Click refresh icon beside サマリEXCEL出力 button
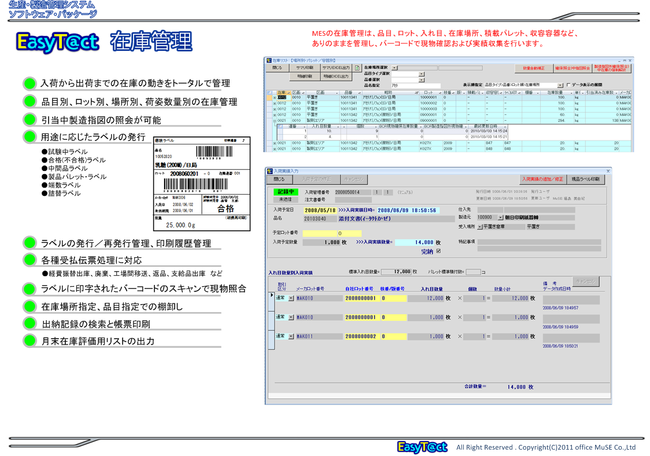This screenshot has height=456, width=650. 357,68
